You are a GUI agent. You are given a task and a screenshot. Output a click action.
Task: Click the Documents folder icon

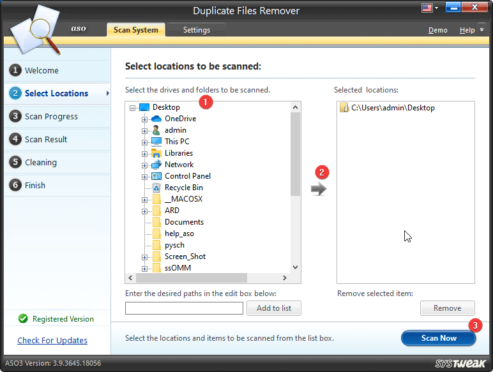[156, 222]
